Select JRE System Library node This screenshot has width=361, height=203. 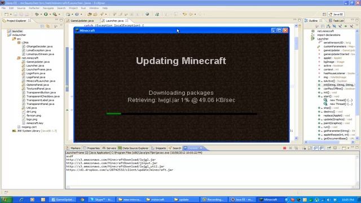[34, 131]
